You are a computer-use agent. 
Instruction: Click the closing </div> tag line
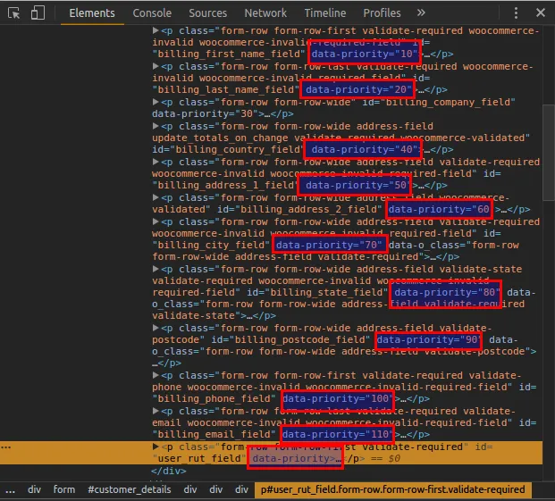coord(169,471)
